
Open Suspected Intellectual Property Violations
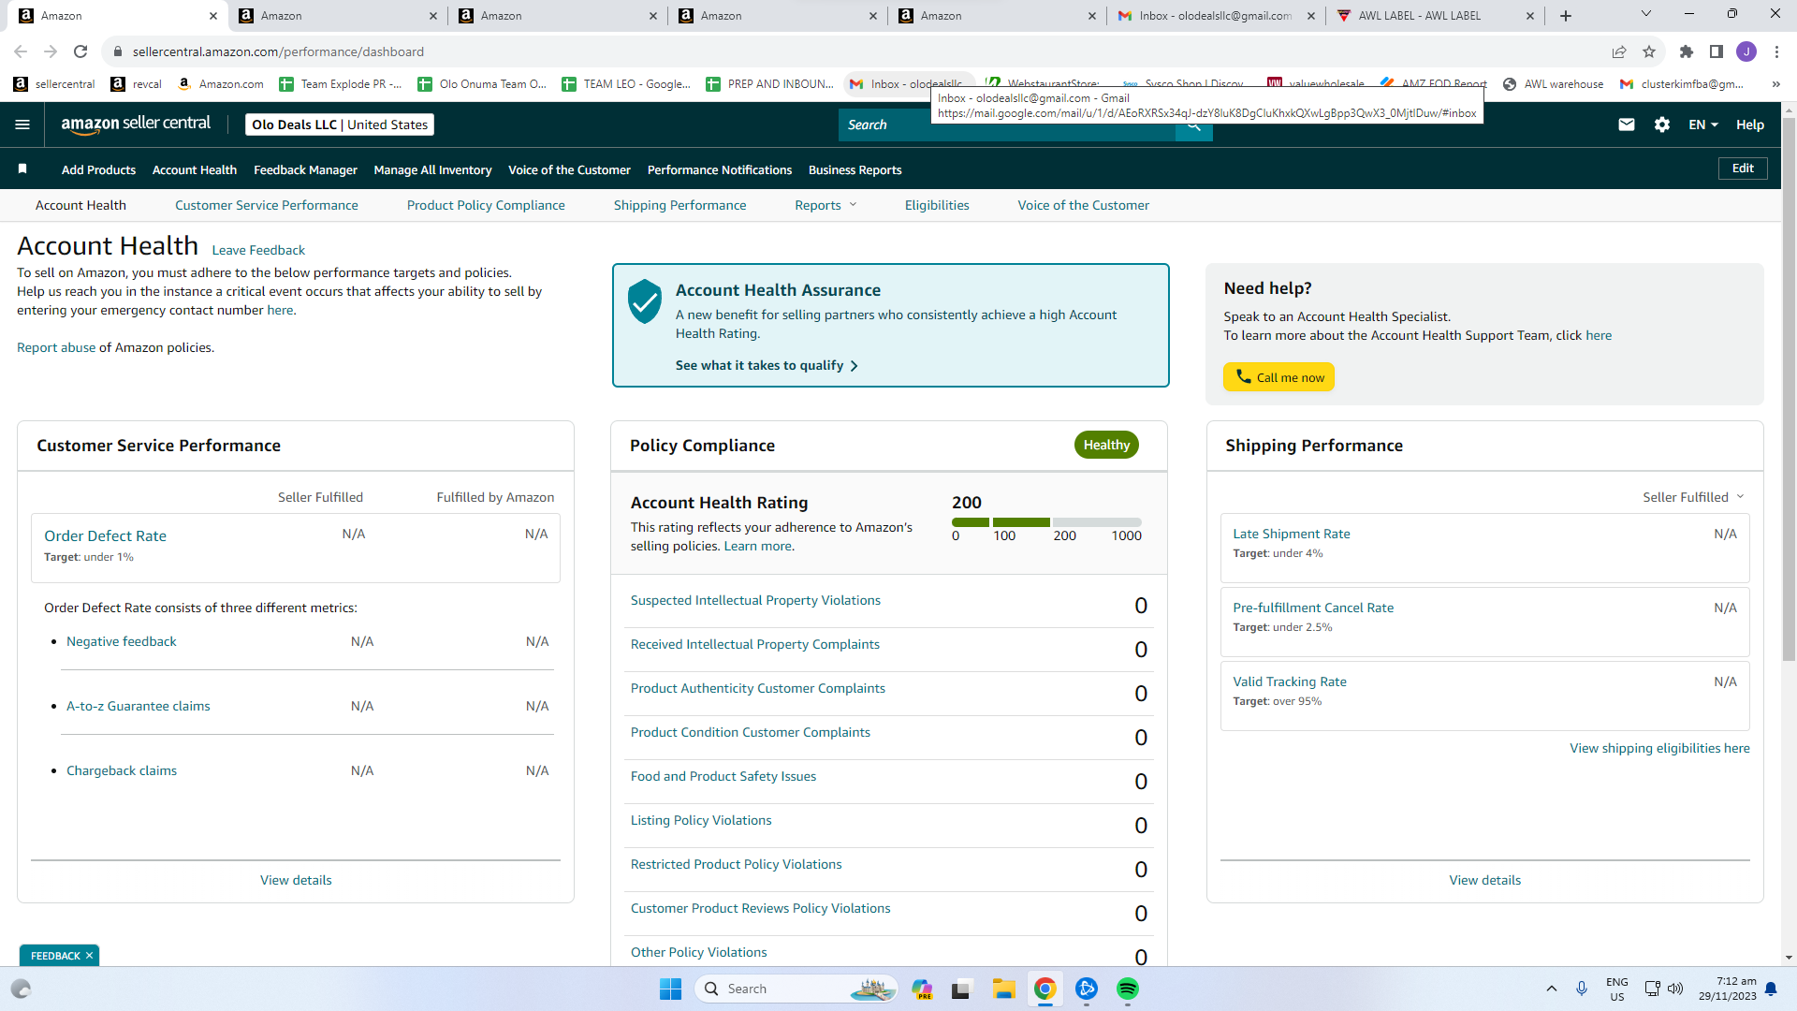[x=755, y=600]
